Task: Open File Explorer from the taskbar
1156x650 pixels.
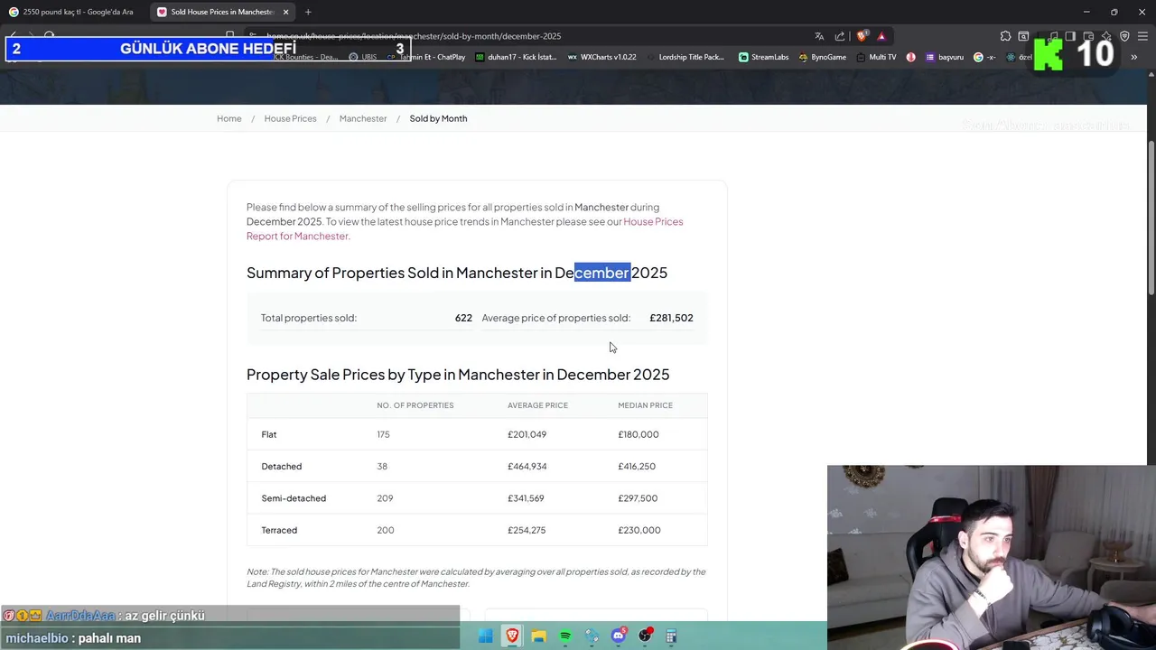Action: pos(539,636)
